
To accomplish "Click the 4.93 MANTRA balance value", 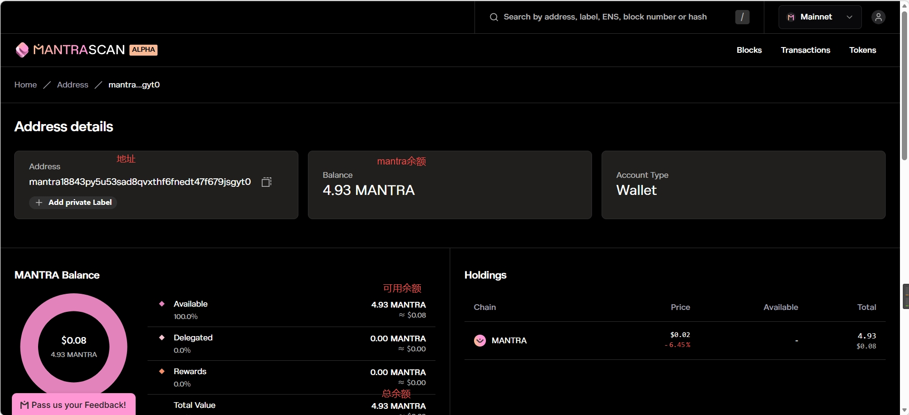I will click(x=369, y=190).
